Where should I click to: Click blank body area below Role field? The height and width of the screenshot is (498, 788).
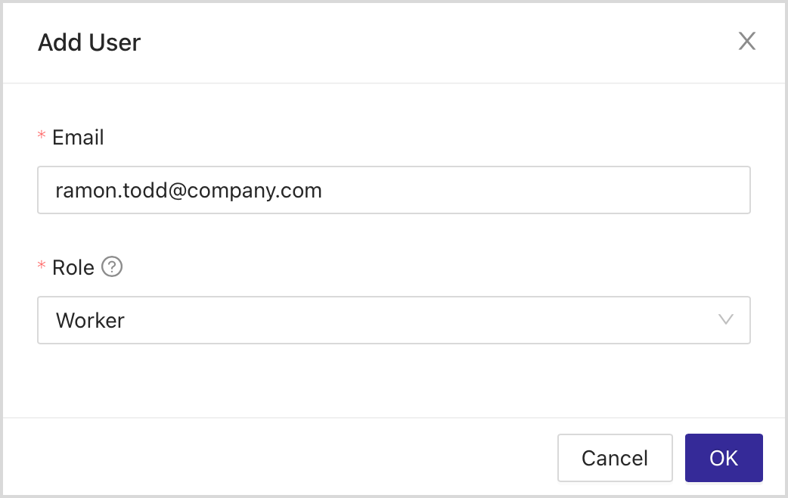(393, 382)
